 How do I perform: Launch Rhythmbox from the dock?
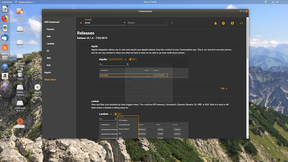pos(5,28)
